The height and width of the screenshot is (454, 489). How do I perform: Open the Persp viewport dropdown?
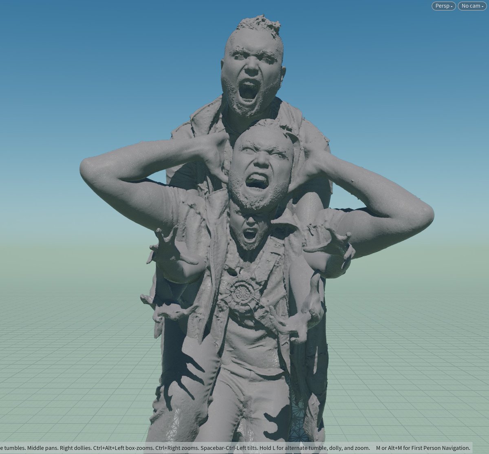click(443, 6)
